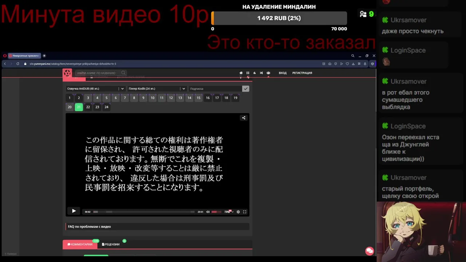Open the catalog list icon
The height and width of the screenshot is (262, 466).
tap(248, 73)
